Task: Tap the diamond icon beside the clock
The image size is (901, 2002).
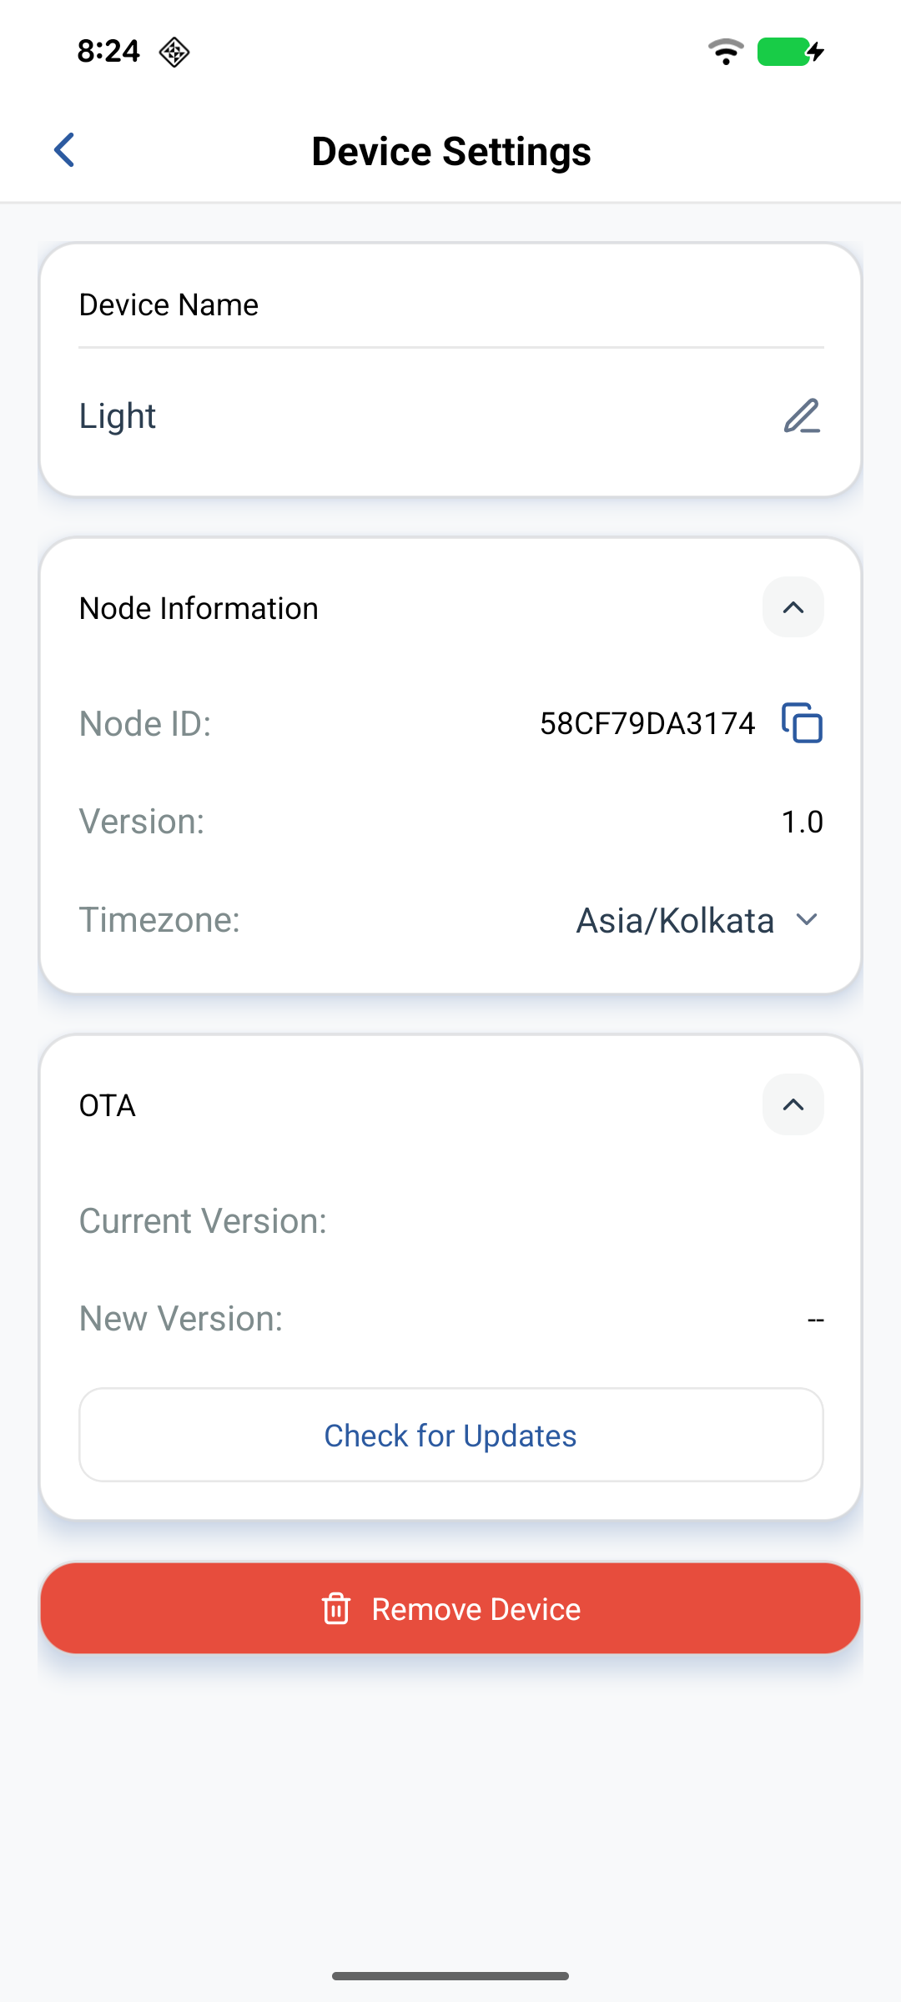Action: click(x=174, y=52)
